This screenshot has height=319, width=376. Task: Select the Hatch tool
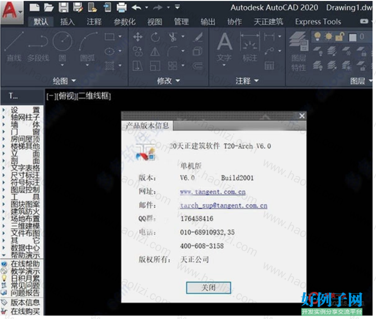[x=110, y=65]
